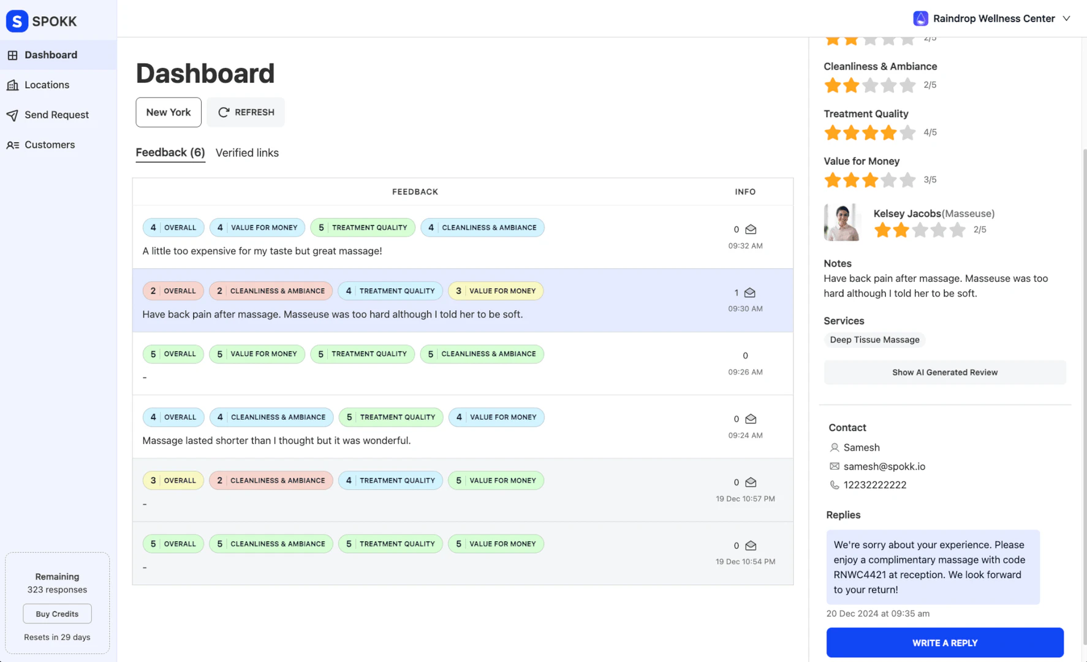Click the phone icon beside the contact number
The image size is (1087, 662).
click(834, 484)
